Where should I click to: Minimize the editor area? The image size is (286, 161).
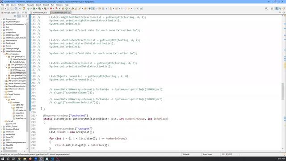[280, 13]
